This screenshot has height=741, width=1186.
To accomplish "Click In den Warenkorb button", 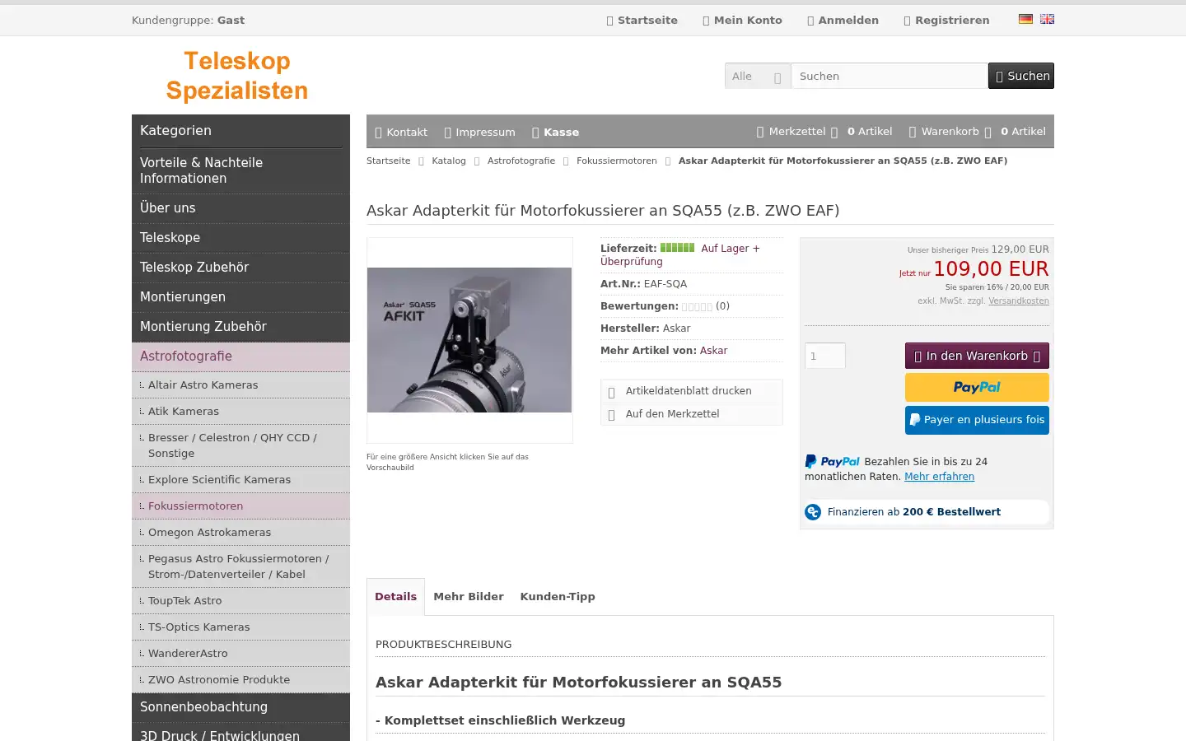I will pos(977,356).
